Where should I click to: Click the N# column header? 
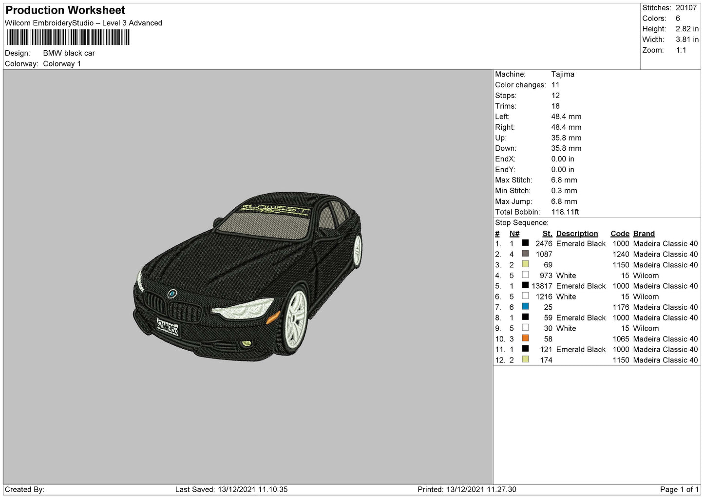pos(514,234)
